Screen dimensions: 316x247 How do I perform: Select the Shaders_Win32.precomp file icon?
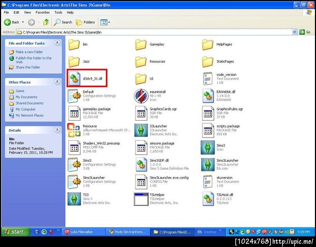click(74, 147)
